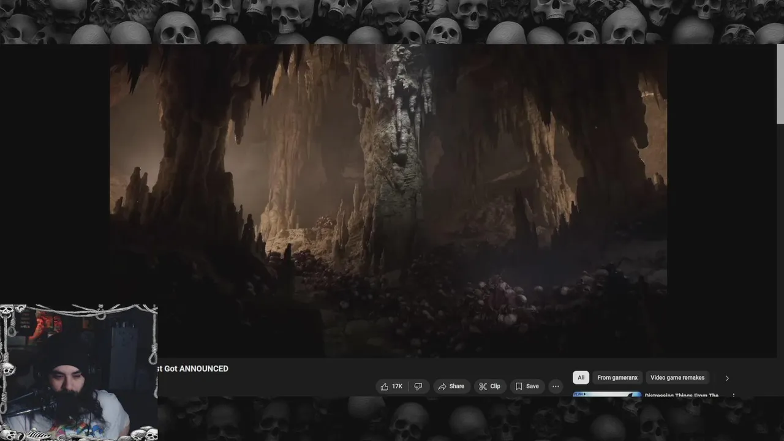Like the video with 17K likes
This screenshot has height=441, width=784.
tap(391, 386)
